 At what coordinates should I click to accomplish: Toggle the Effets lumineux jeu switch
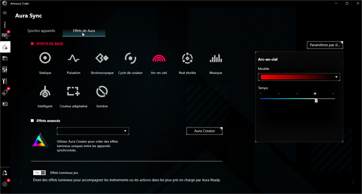(x=39, y=173)
